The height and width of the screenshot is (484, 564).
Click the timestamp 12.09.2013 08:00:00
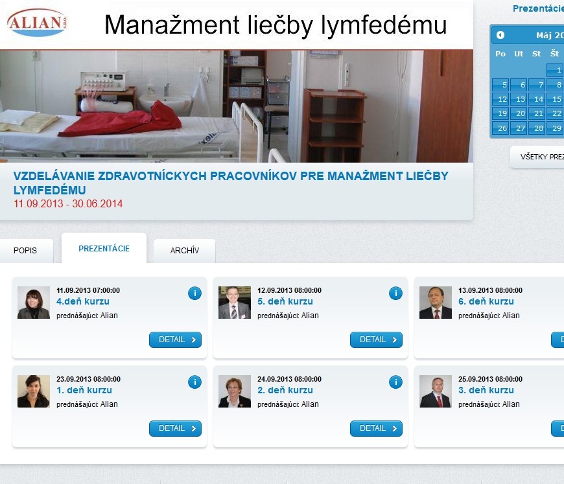pyautogui.click(x=290, y=290)
